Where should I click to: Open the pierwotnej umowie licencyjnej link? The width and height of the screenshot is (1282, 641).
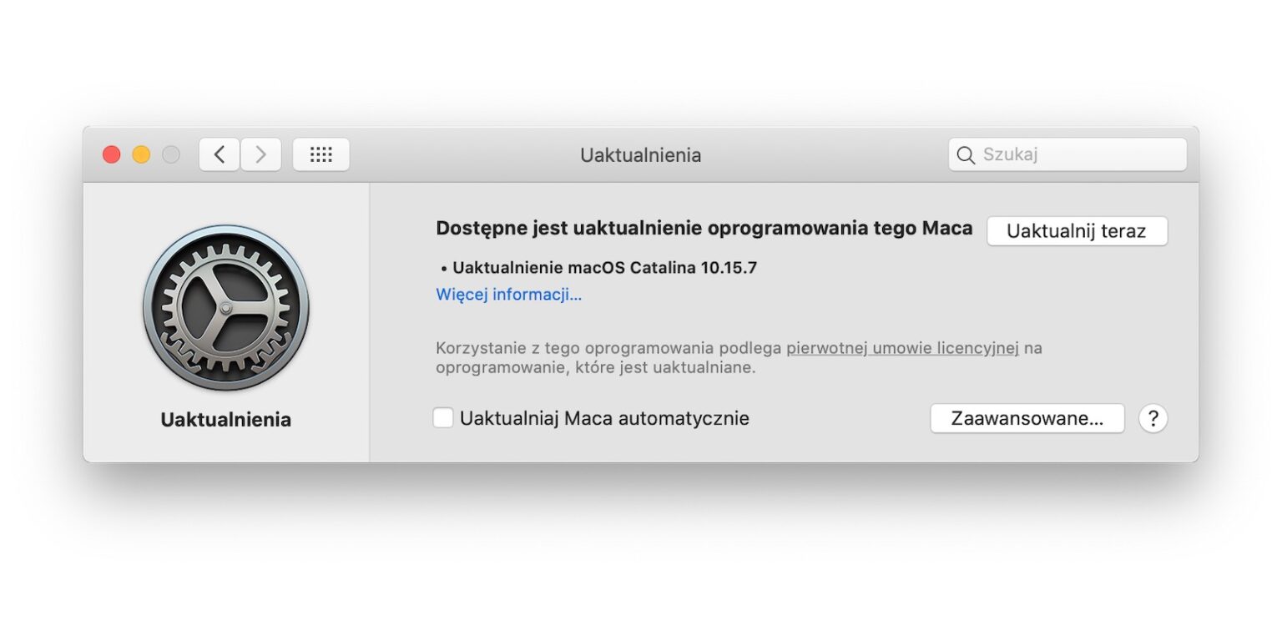[902, 348]
